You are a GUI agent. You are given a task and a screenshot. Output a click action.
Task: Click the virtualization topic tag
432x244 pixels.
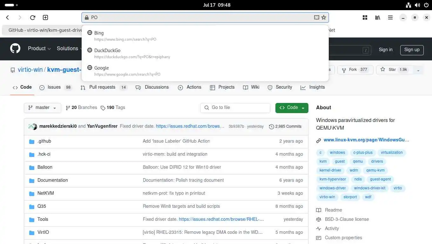(392, 152)
